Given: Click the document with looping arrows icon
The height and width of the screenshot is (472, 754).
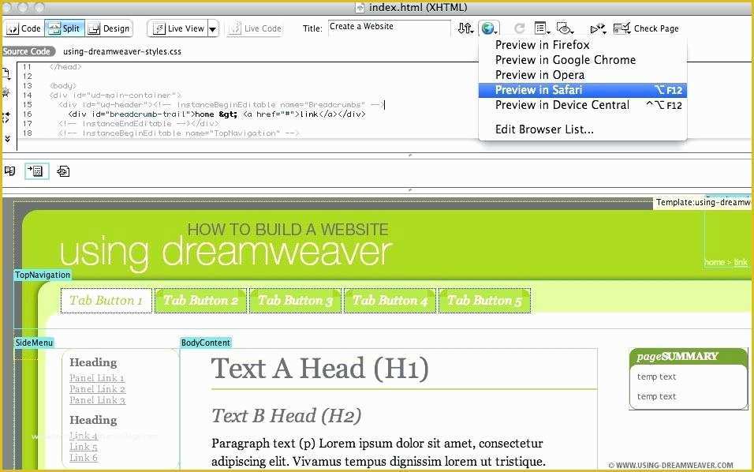Looking at the screenshot, I should [x=63, y=170].
